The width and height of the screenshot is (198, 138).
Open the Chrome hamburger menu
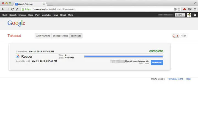click(x=195, y=9)
